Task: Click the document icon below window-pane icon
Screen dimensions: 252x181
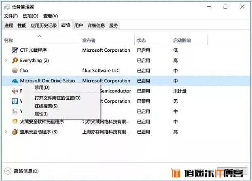Action: (x=15, y=112)
